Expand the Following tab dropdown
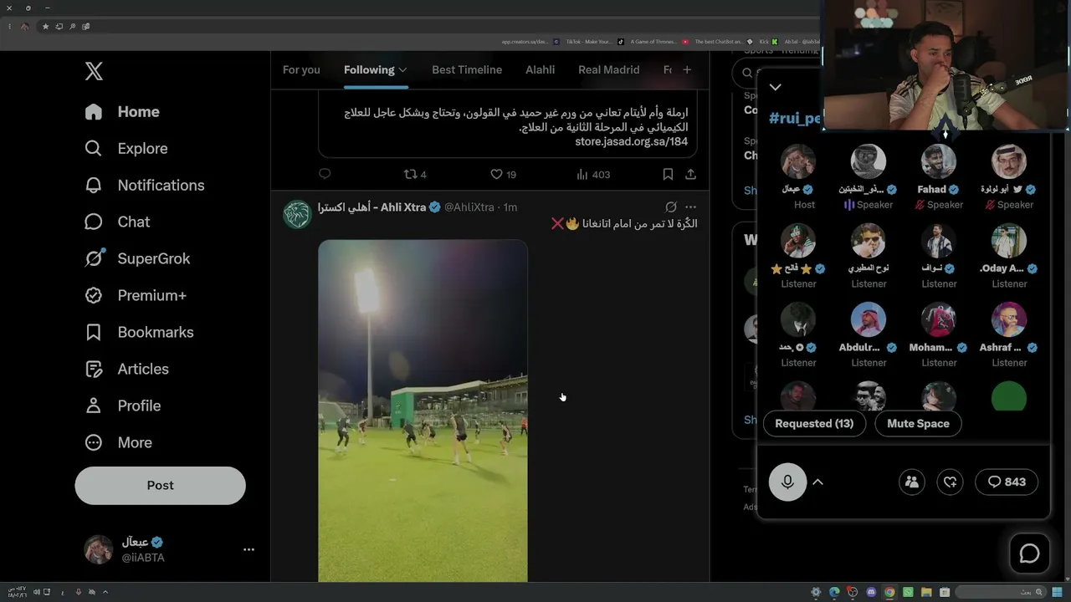 click(x=402, y=69)
